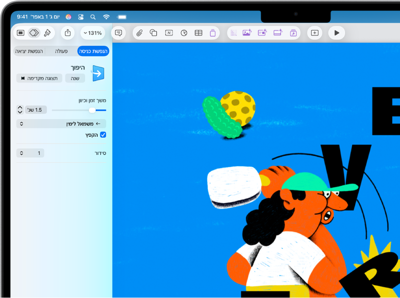
Task: Click the Animate diamond icon
Action: pyautogui.click(x=34, y=32)
